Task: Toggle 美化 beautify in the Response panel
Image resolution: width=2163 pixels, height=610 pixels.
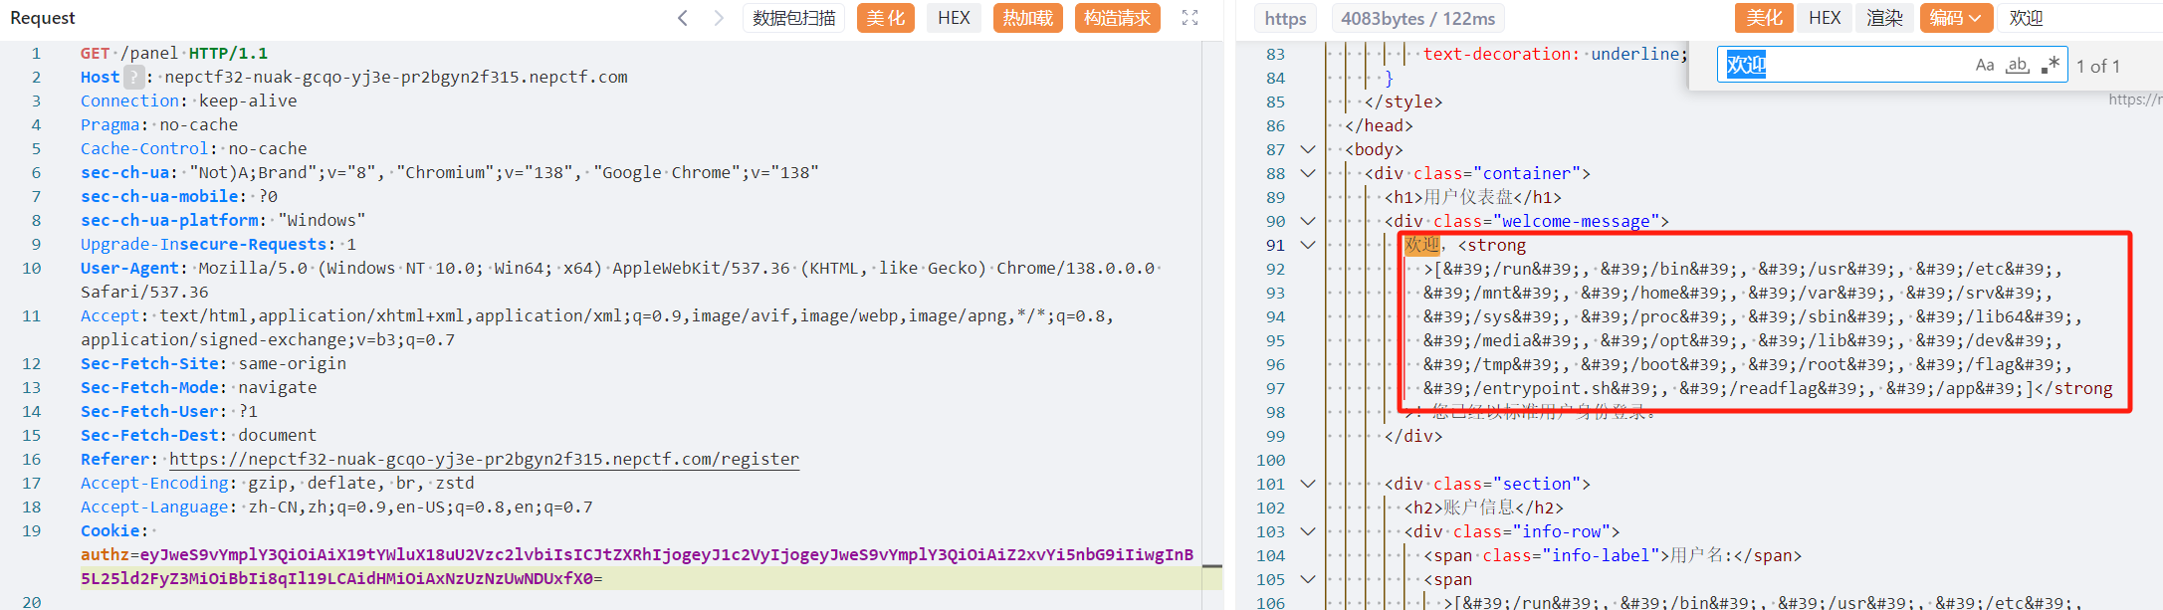Action: [x=1764, y=18]
